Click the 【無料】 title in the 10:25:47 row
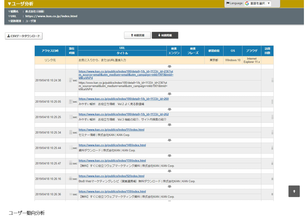The width and height of the screenshot is (307, 219). click(127, 166)
